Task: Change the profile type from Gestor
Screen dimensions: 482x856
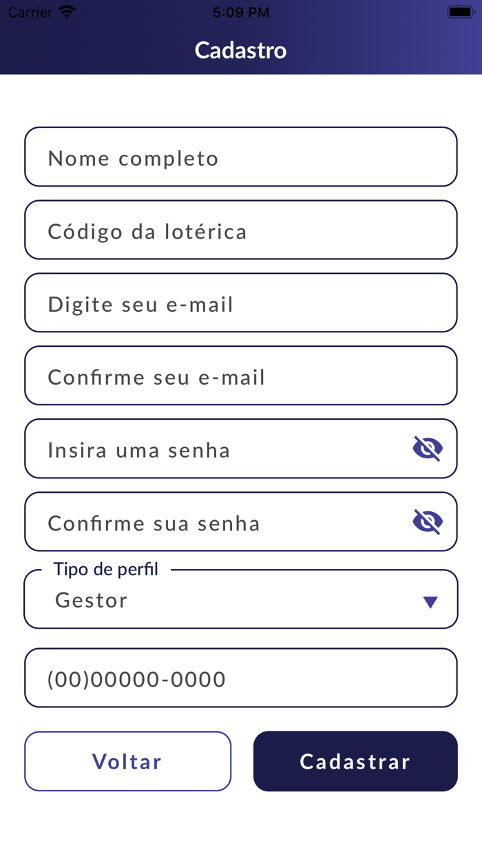Action: (240, 599)
